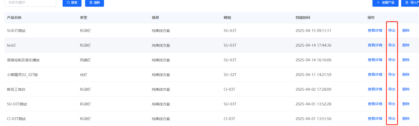Click the 清除 clear button
The image size is (419, 126).
tap(94, 3)
